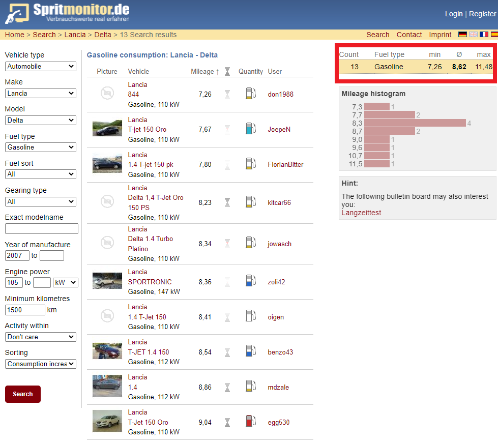Switch language with the French flag
Image resolution: width=498 pixels, height=443 pixels.
[x=484, y=35]
